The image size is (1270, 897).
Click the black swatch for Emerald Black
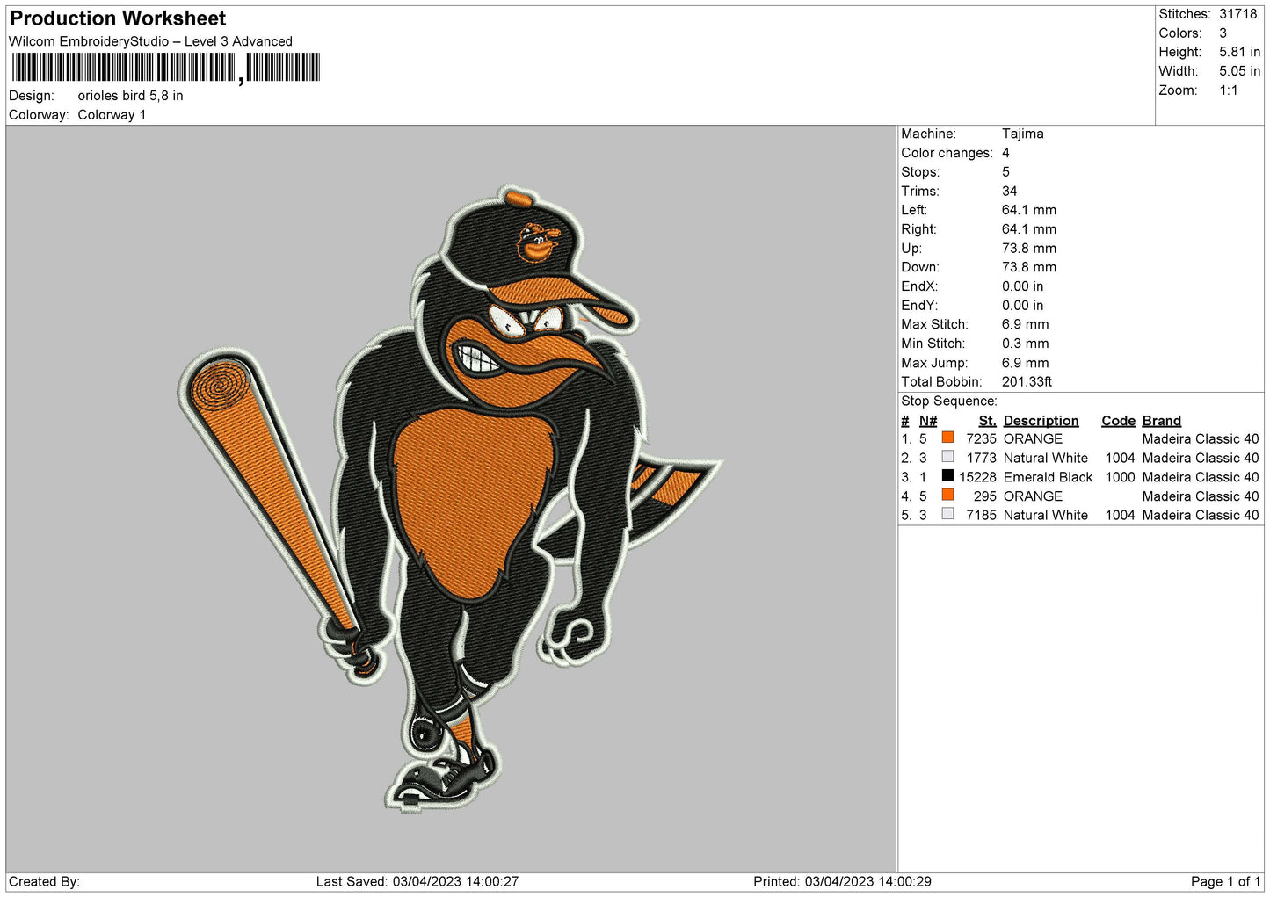point(947,475)
